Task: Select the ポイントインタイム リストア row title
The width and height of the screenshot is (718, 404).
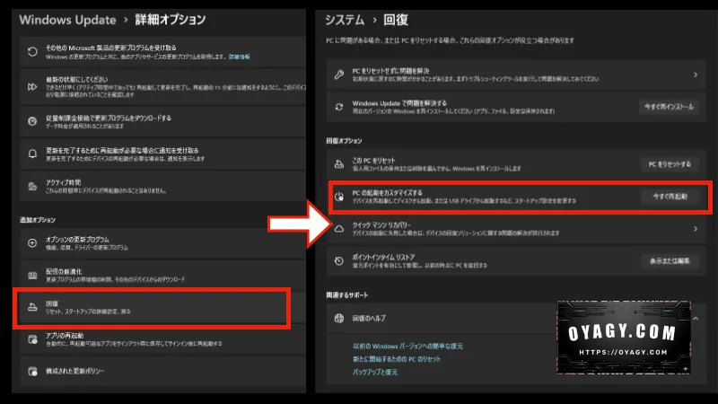Action: (383, 257)
